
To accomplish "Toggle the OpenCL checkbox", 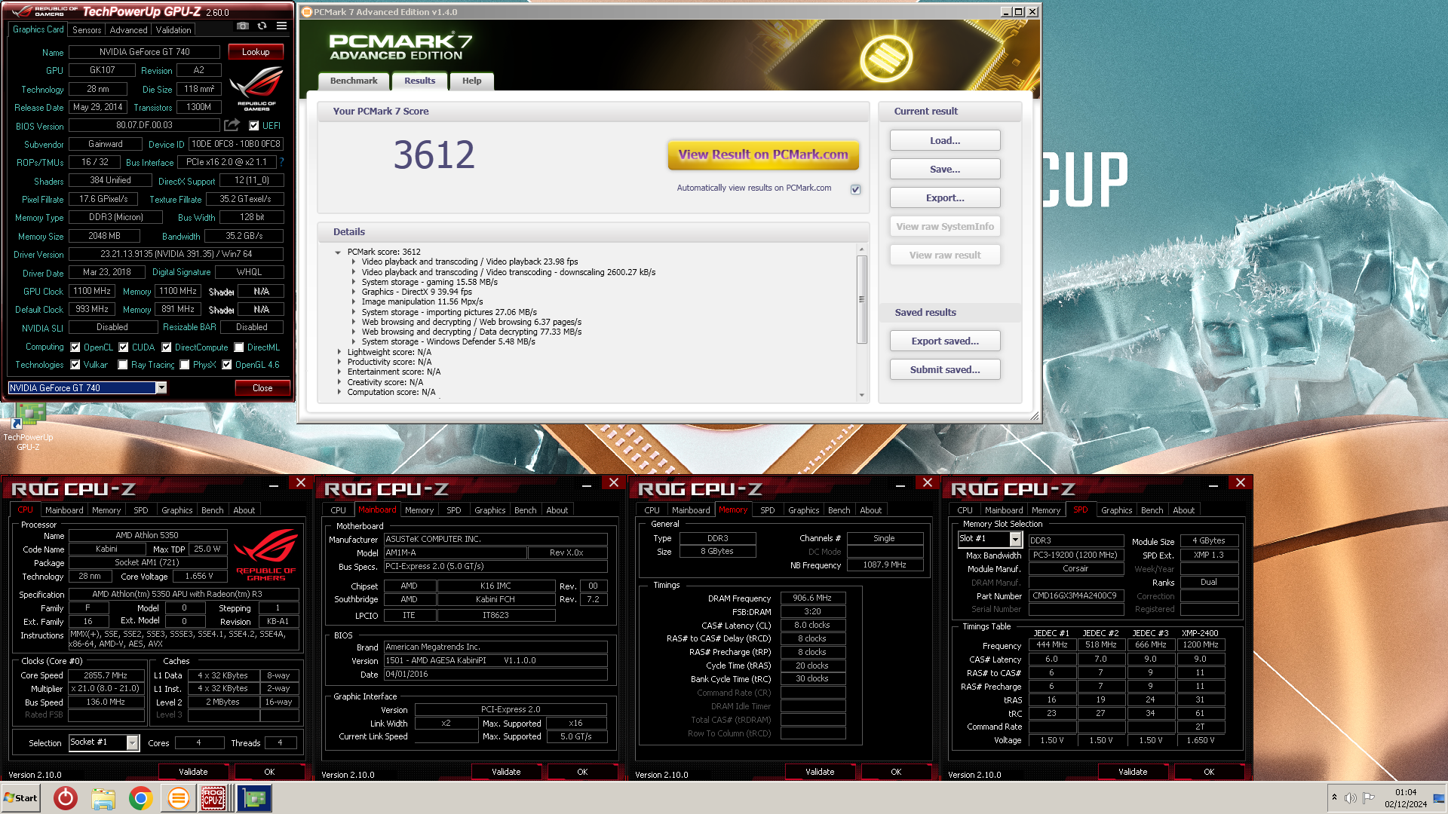I will tap(75, 347).
